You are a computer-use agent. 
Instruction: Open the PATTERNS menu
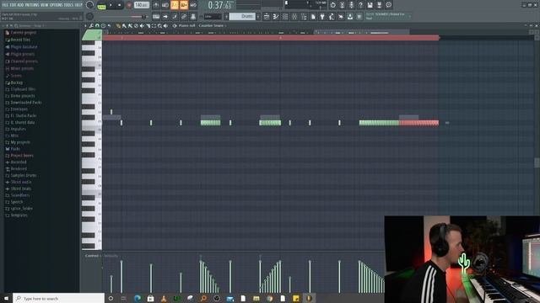point(32,5)
